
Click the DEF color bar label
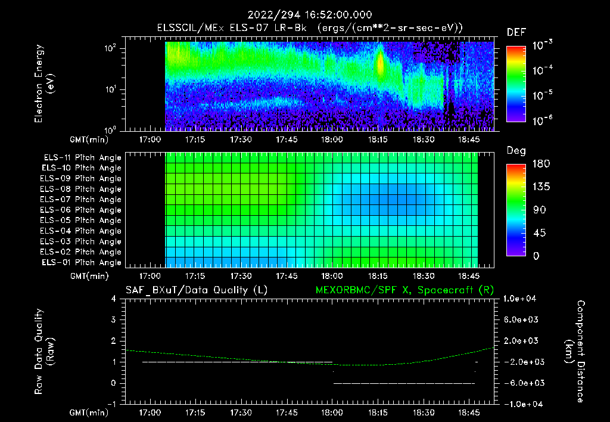tap(516, 32)
